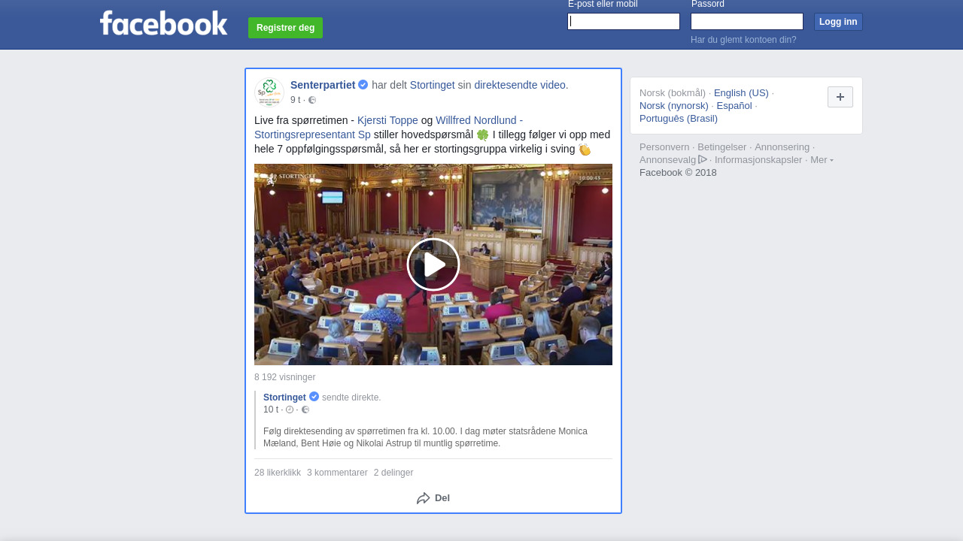The image size is (963, 541).
Task: Click the Registrer deg button
Action: (x=285, y=28)
